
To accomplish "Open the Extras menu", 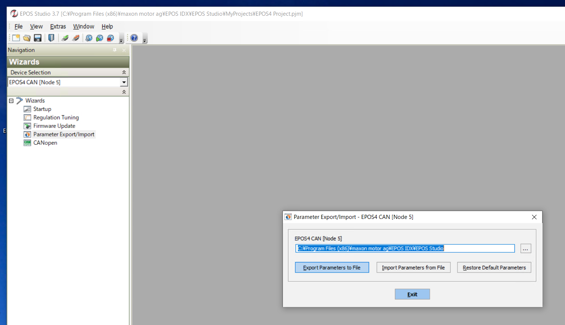I will 58,26.
